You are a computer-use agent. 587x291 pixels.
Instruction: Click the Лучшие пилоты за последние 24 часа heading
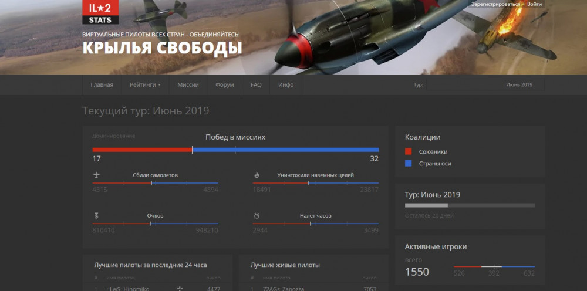[150, 265]
